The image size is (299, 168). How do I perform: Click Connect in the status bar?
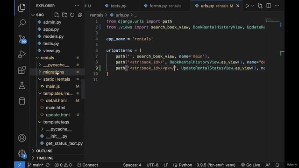pyautogui.click(x=87, y=165)
